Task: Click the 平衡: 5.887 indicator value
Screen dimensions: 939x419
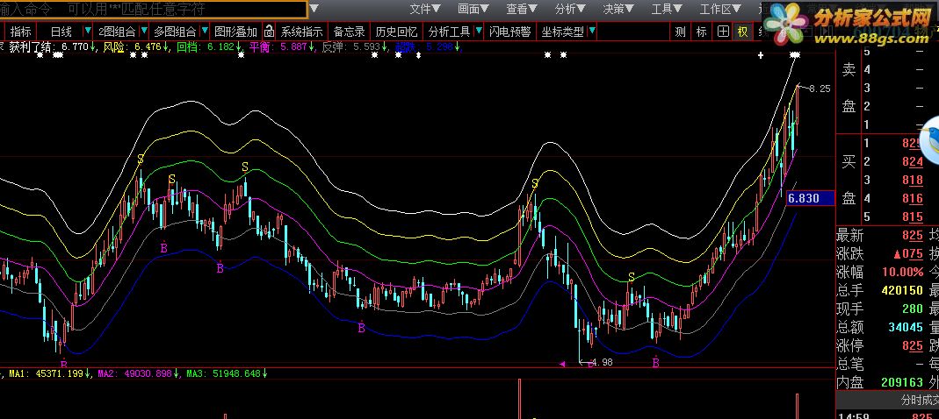Action: (x=282, y=46)
